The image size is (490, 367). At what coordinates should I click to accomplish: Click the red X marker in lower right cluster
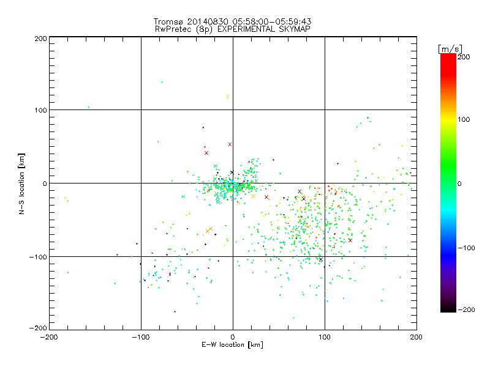(x=350, y=240)
